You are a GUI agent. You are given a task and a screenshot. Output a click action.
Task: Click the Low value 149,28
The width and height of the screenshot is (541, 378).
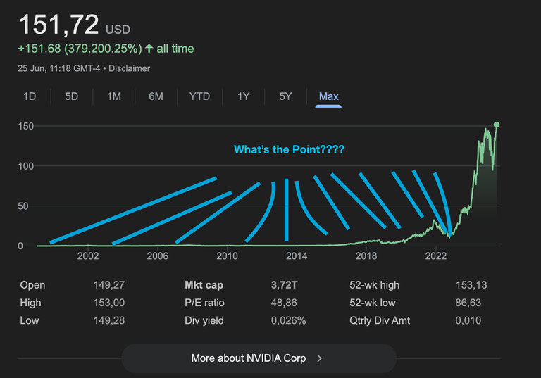(x=108, y=320)
